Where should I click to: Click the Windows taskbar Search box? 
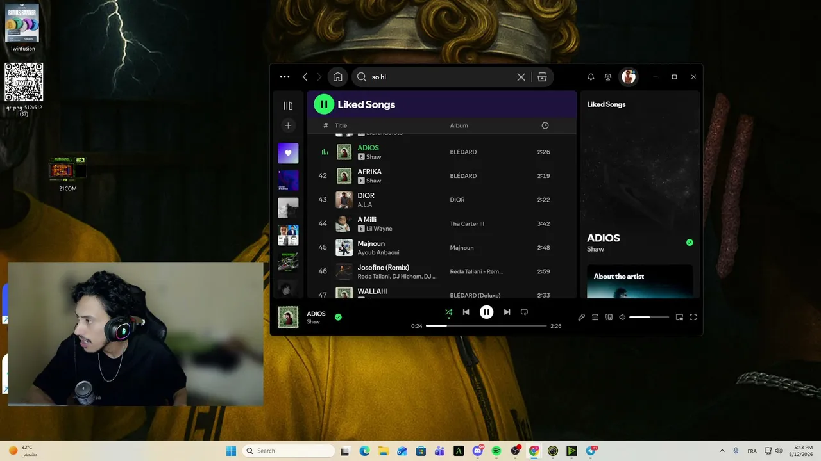coord(289,451)
